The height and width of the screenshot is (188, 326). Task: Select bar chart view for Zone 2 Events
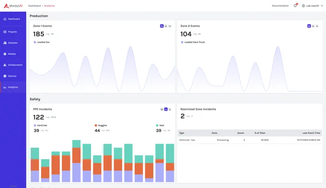point(313,26)
